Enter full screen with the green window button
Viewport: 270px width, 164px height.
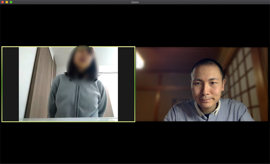pos(11,2)
